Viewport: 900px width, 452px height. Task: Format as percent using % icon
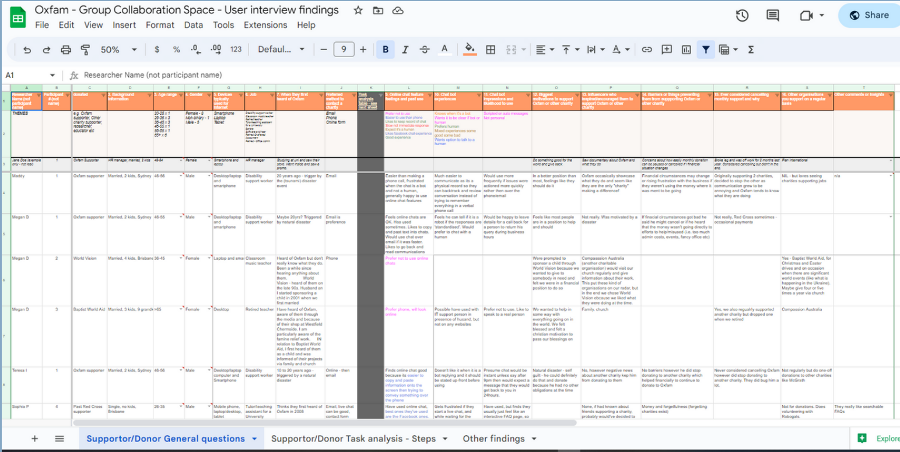point(176,50)
